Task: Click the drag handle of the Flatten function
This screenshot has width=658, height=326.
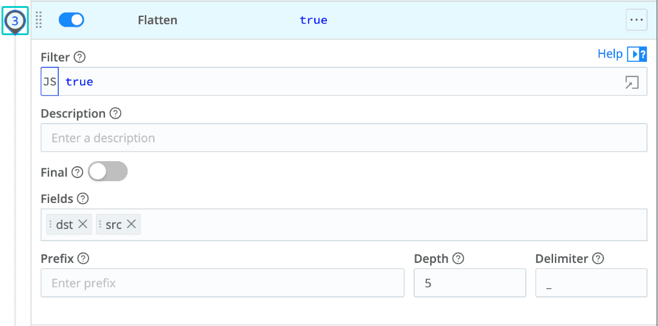Action: 39,20
